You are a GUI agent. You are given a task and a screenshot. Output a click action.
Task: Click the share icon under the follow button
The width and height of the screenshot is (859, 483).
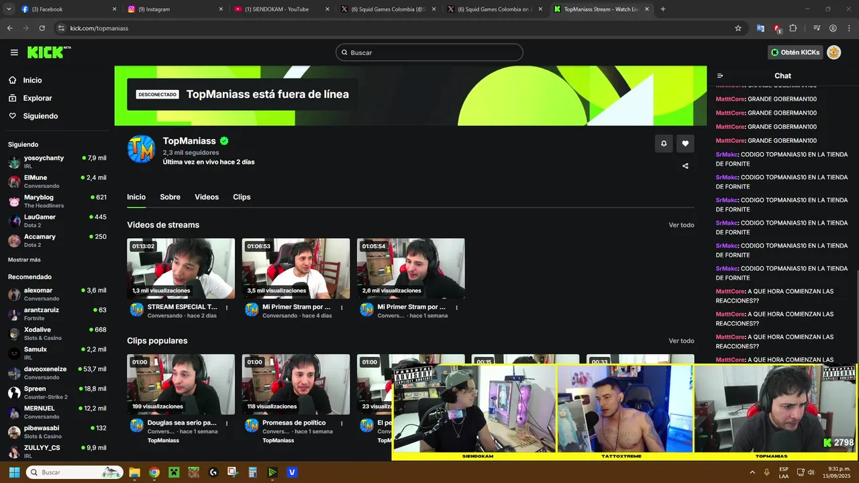coord(685,166)
